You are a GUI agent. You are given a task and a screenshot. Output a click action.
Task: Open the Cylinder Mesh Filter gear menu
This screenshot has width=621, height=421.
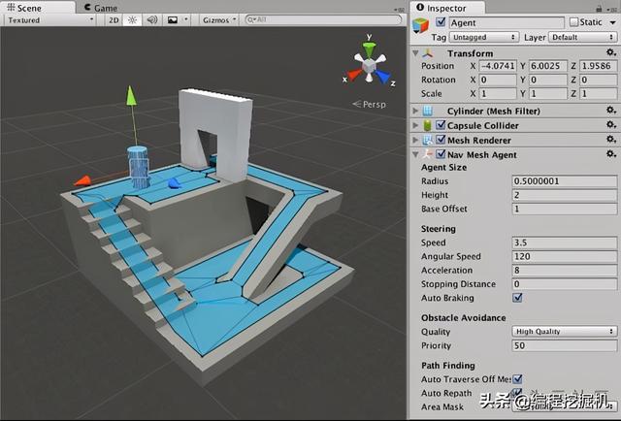(x=610, y=111)
